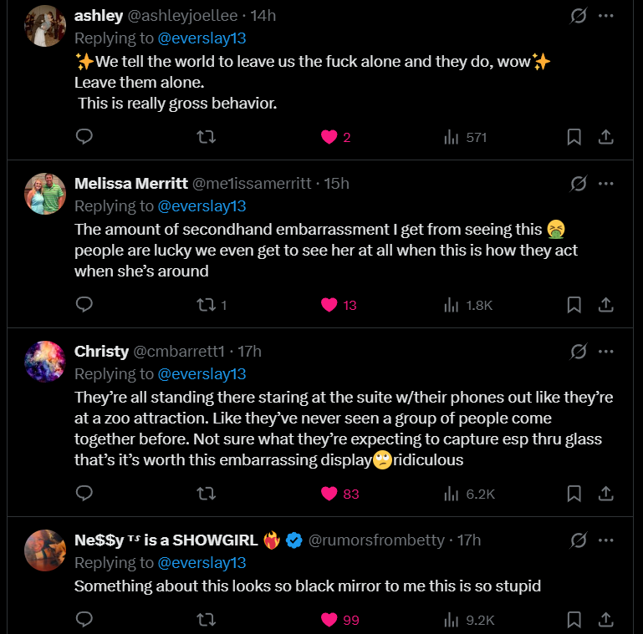
Task: Share Christy's tweet
Action: (608, 494)
